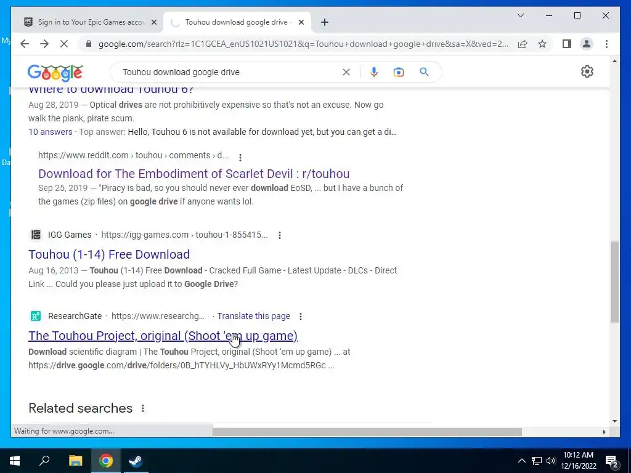Stop loading the page
This screenshot has height=473, width=631.
click(x=64, y=44)
